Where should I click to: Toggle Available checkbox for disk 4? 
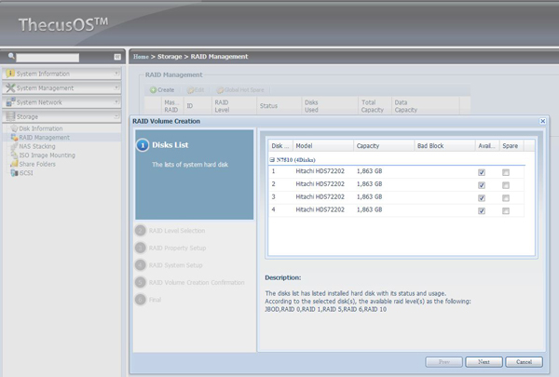(481, 211)
